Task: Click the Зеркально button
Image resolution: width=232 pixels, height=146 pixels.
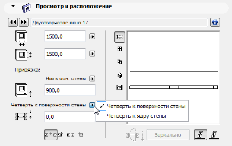Action: tap(168, 135)
